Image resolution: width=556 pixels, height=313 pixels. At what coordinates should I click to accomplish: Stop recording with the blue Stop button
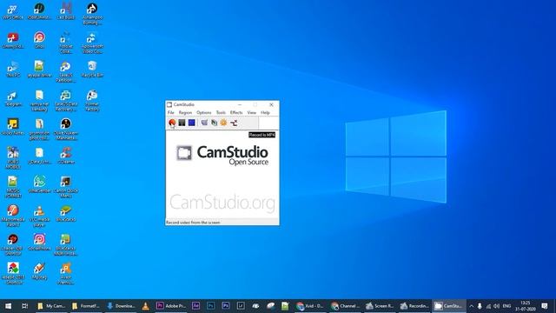[x=191, y=123]
